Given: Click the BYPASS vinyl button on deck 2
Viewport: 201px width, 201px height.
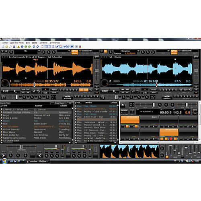Looking at the screenshot, I should pyautogui.click(x=167, y=97).
